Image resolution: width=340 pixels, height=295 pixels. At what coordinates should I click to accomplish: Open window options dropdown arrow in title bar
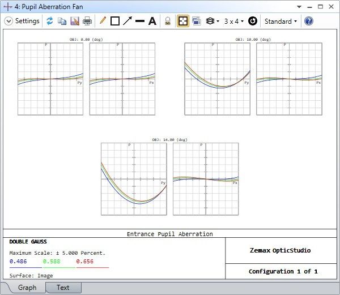[299, 7]
